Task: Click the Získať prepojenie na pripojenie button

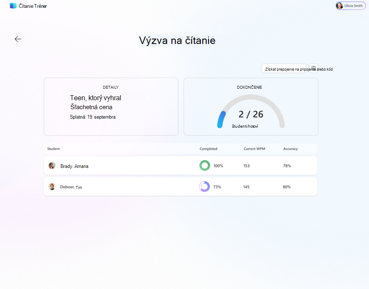Action: click(284, 69)
